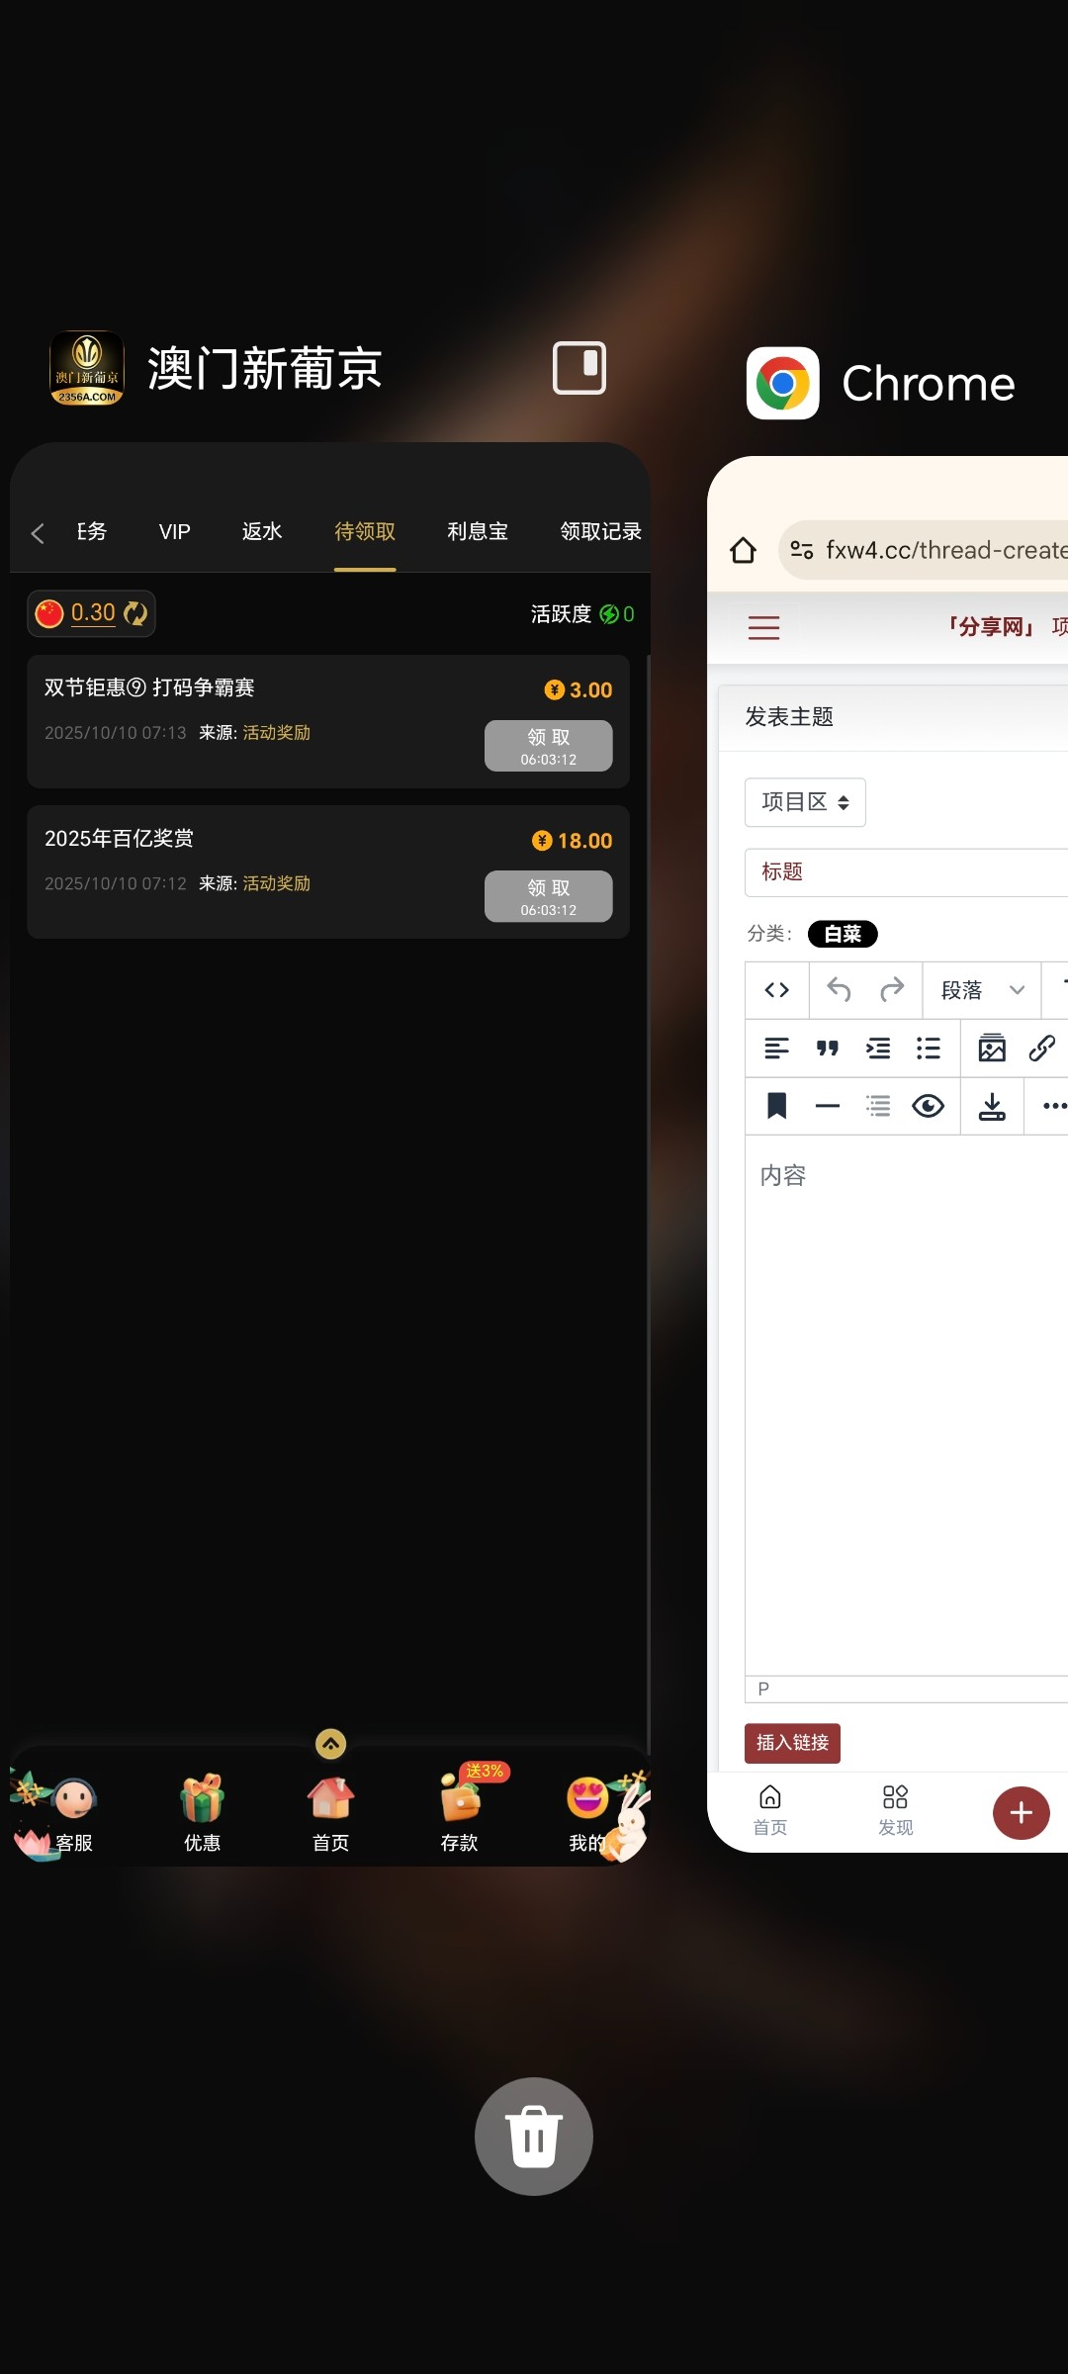Tap the trash icon to clear recents
The image size is (1068, 2374).
[534, 2136]
